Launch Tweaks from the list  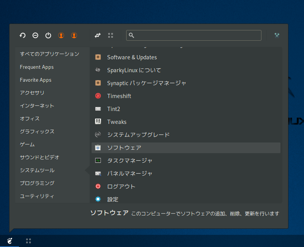[x=117, y=122]
